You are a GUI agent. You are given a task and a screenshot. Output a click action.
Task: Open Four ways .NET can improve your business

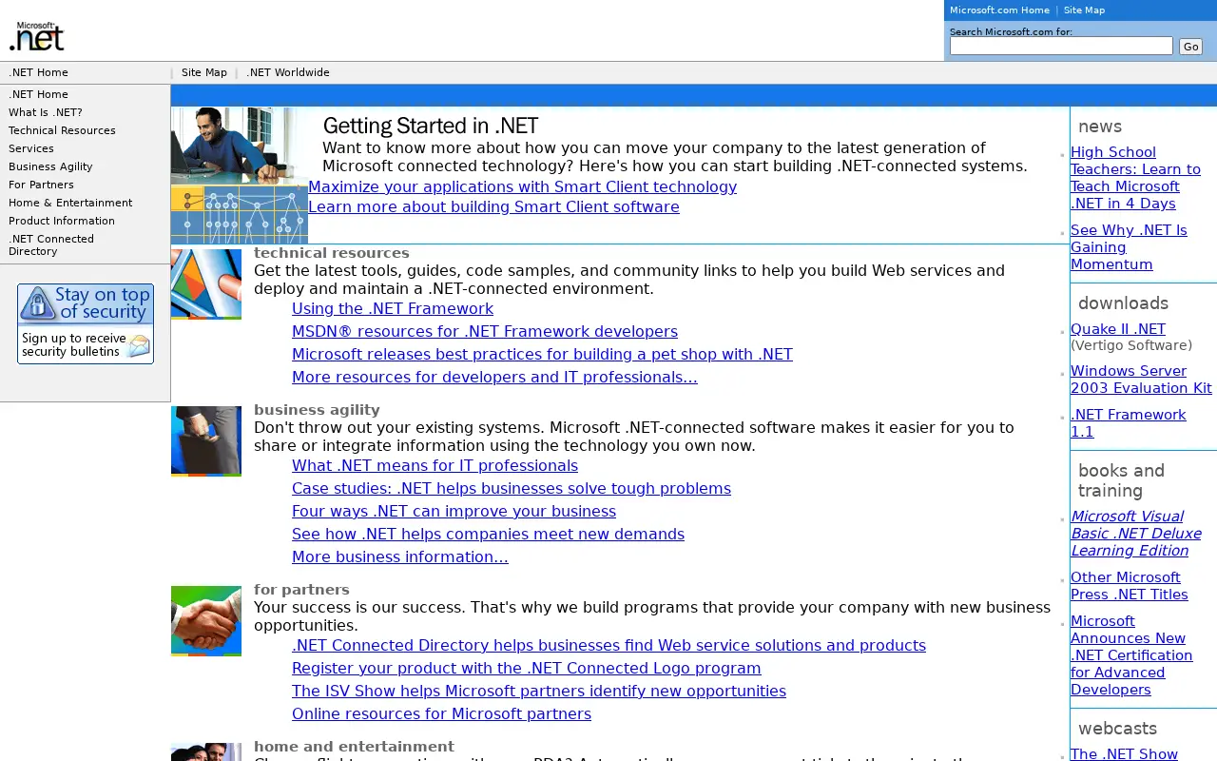454,511
